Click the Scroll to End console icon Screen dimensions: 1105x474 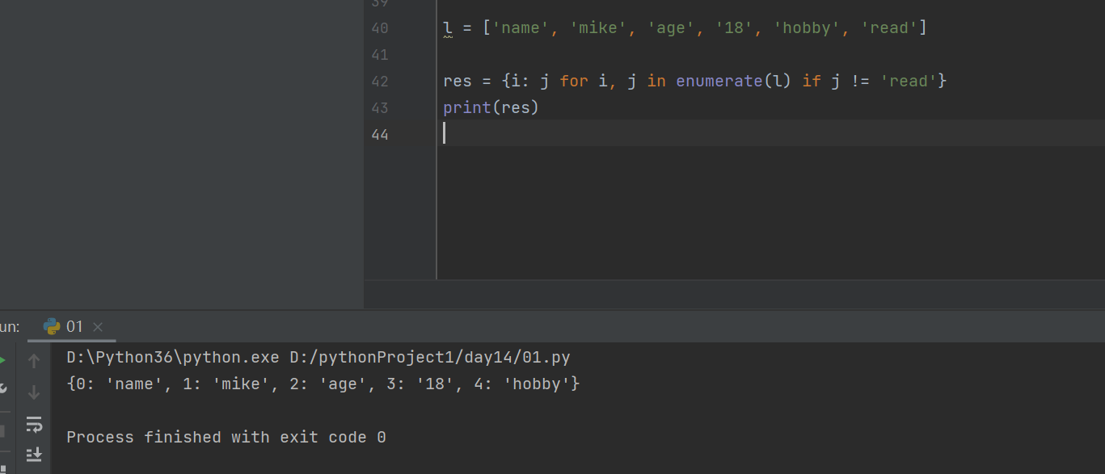[34, 455]
